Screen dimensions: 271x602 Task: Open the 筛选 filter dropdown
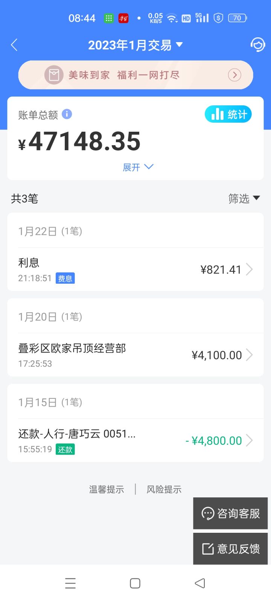click(244, 198)
